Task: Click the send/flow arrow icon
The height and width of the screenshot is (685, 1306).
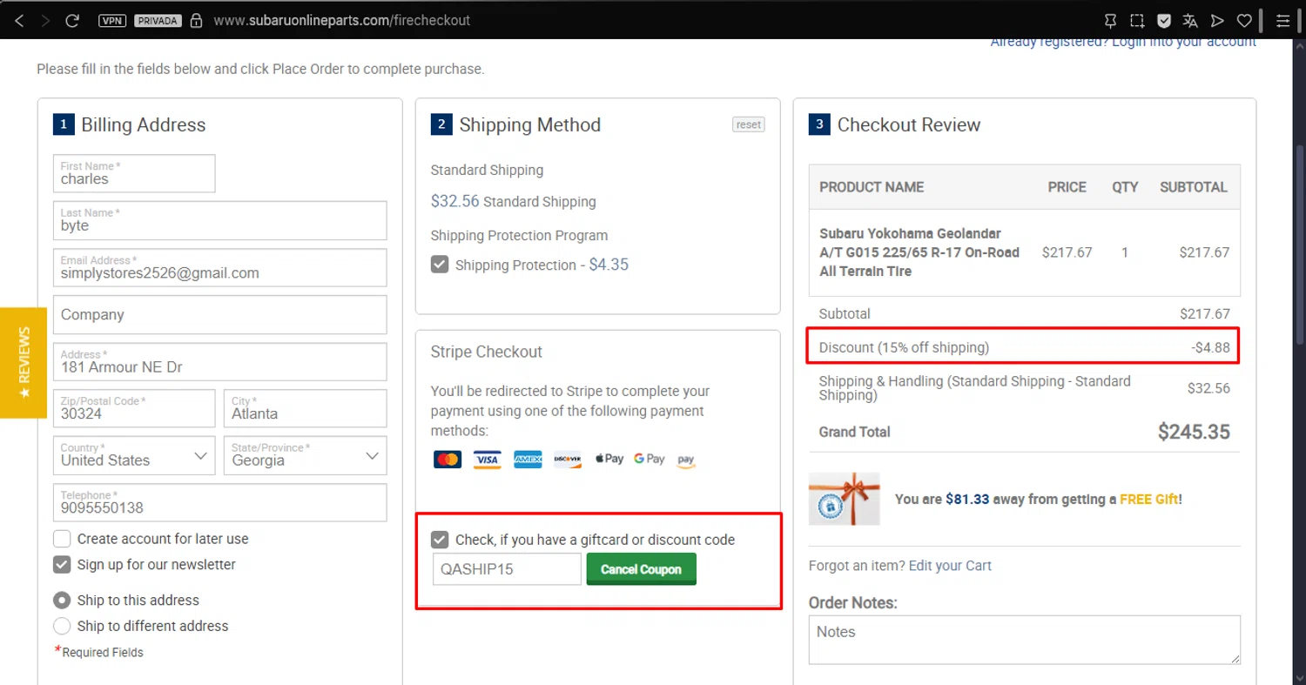Action: [x=1218, y=21]
